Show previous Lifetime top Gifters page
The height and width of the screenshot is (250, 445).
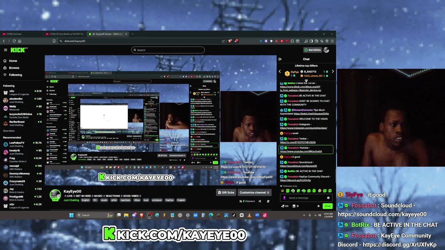click(280, 72)
